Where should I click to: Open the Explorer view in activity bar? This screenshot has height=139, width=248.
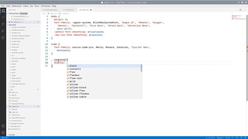tap(3, 11)
